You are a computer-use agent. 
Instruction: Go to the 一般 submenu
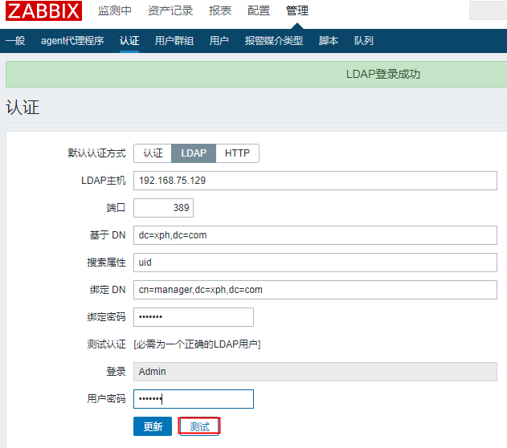15,41
